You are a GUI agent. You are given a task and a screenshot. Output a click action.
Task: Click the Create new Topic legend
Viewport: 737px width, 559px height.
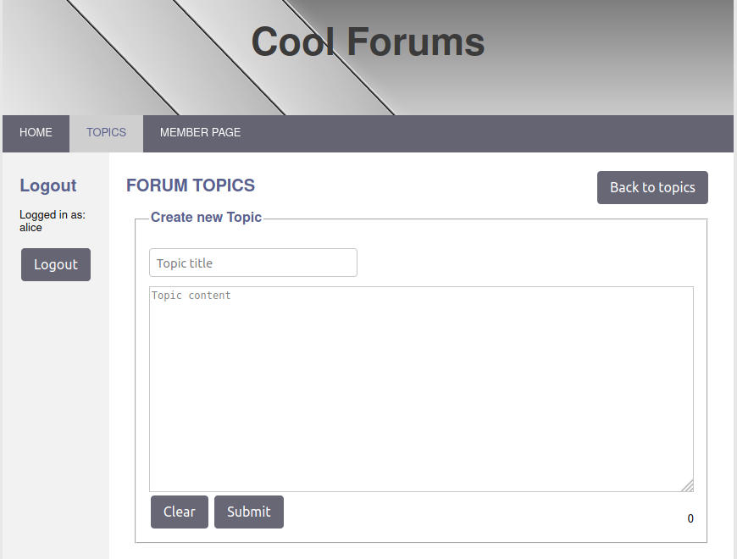(206, 217)
